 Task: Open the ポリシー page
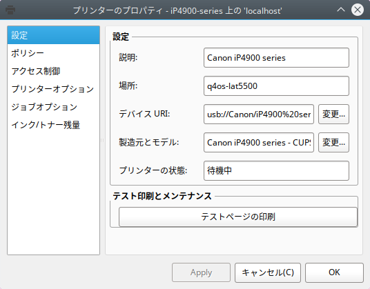click(54, 53)
